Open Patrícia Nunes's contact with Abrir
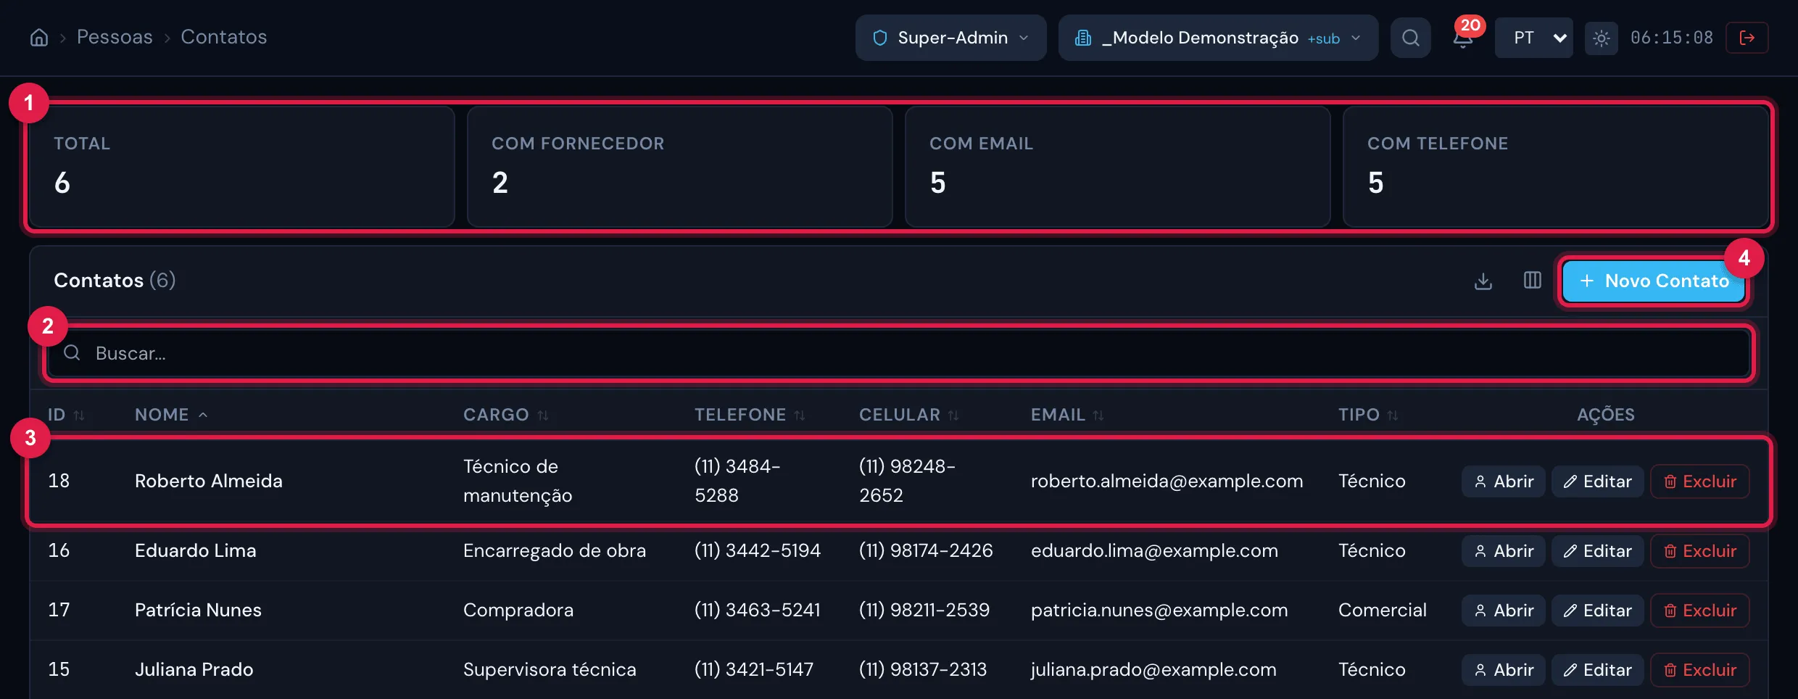 point(1504,611)
